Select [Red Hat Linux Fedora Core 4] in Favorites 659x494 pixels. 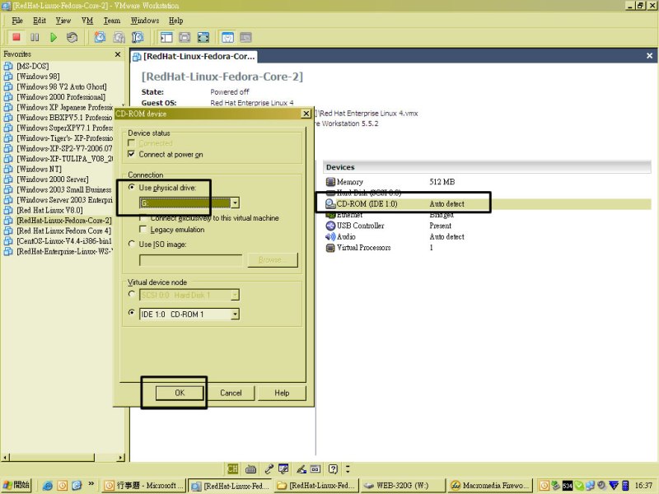(64, 231)
